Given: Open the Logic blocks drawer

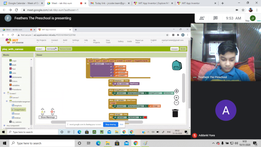Looking at the screenshot, I should tap(15, 61).
